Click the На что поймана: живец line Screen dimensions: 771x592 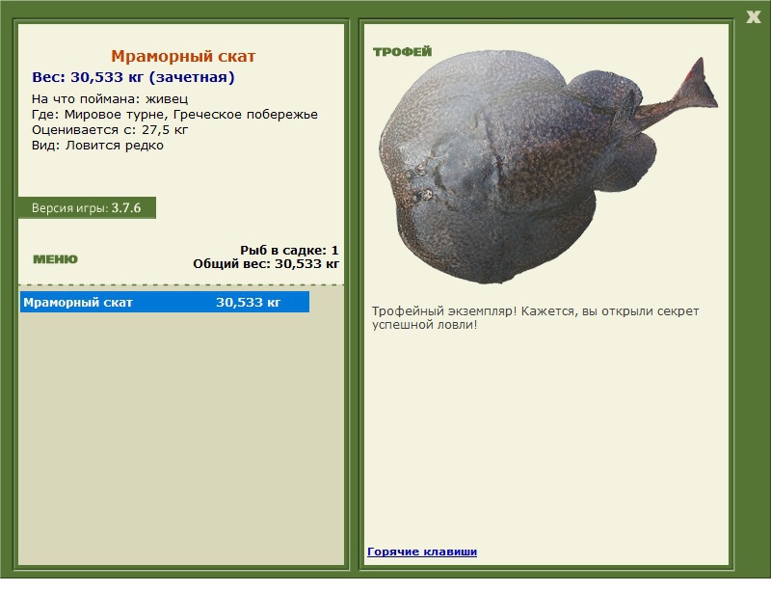point(110,99)
